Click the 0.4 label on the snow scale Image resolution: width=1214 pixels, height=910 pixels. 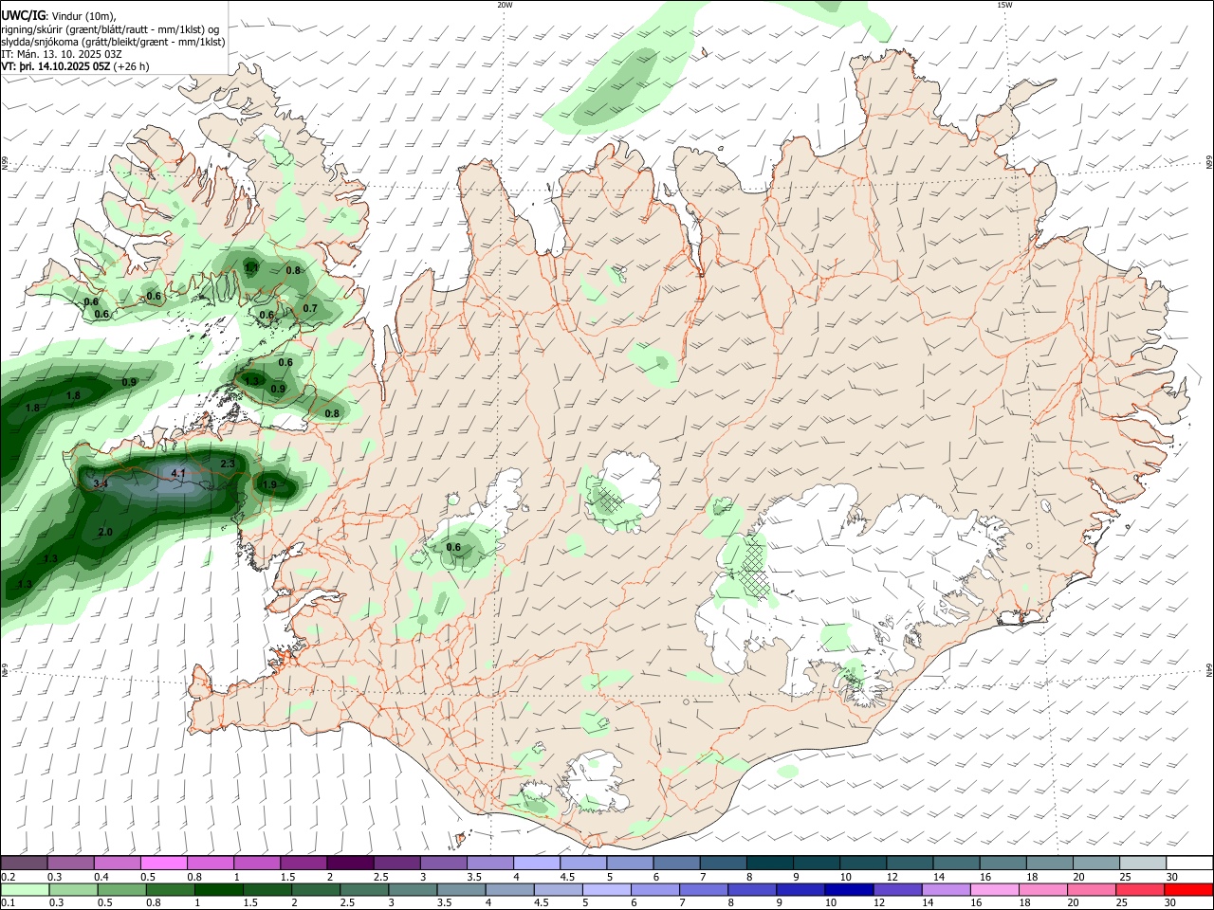click(x=101, y=877)
